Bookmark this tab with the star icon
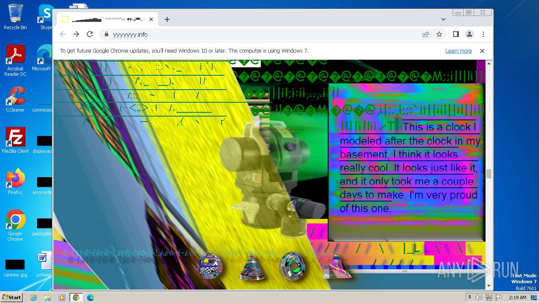Screen dimensions: 539x303 [439, 34]
